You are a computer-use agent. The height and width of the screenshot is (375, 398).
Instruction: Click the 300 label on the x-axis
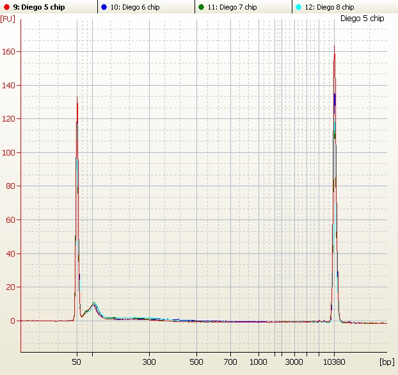[x=149, y=362]
